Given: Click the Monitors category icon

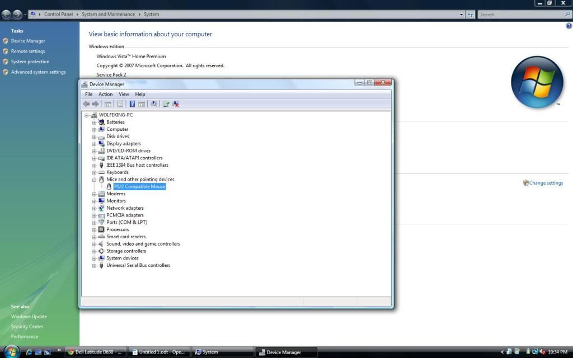Looking at the screenshot, I should (101, 201).
